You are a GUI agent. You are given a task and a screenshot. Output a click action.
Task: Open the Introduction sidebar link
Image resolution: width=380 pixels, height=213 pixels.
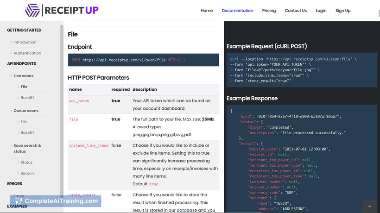pyautogui.click(x=25, y=42)
